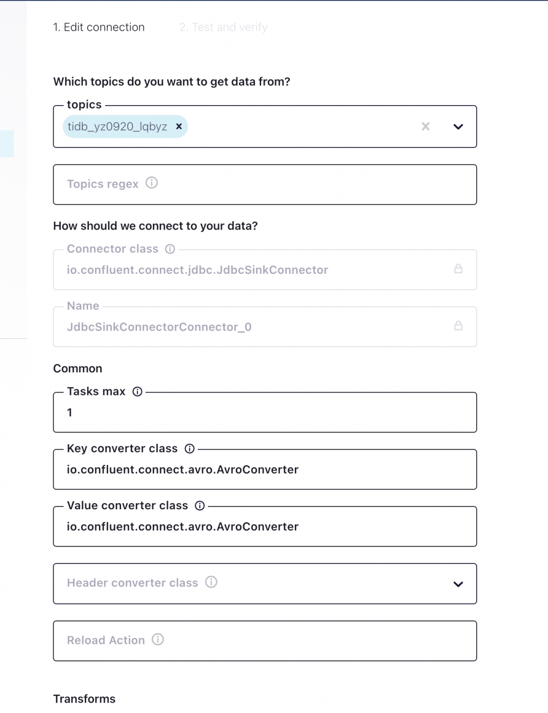Open Header converter class dropdown
This screenshot has height=713, width=548.
coord(458,584)
